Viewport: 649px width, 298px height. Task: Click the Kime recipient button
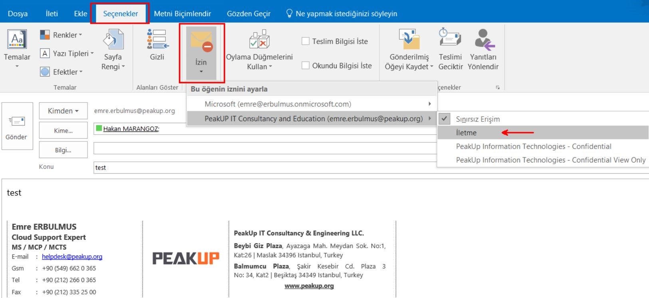click(63, 130)
